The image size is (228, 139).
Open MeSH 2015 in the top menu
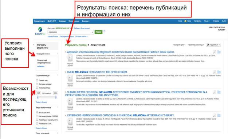tap(52, 21)
